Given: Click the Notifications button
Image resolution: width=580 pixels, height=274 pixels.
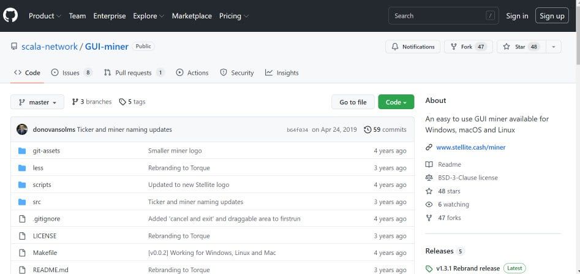Looking at the screenshot, I should pyautogui.click(x=413, y=47).
